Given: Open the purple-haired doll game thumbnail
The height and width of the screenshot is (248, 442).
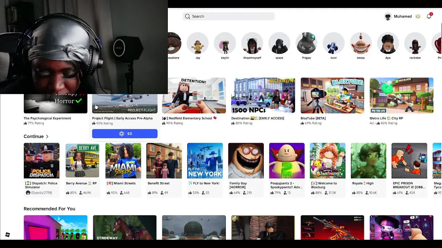Looking at the screenshot, I should (x=402, y=227).
